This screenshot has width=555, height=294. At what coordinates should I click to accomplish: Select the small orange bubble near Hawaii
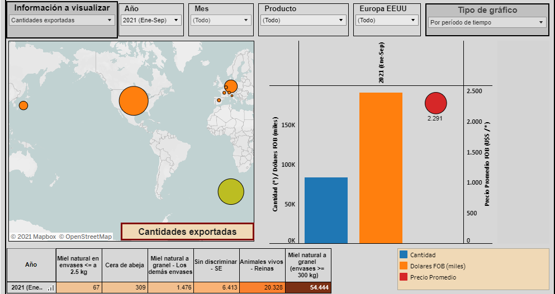click(23, 105)
